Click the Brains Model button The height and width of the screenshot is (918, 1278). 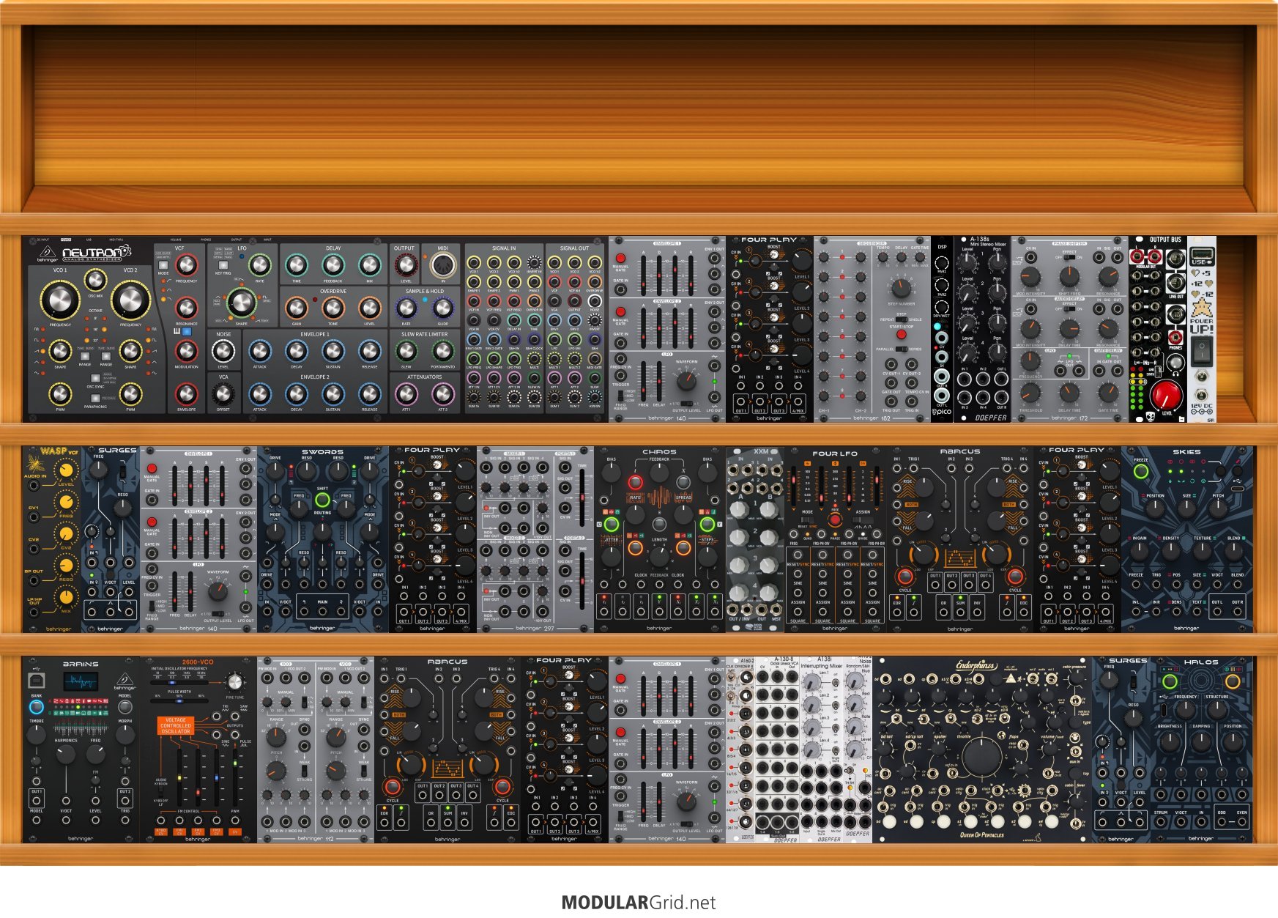(x=125, y=707)
